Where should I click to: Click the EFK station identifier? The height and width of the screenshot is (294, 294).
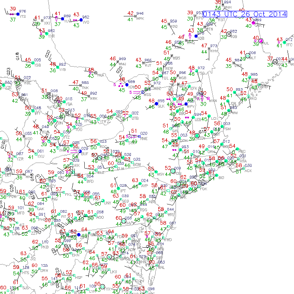[194, 88]
